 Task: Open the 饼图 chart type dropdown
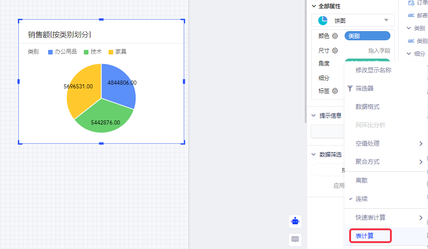[352, 21]
